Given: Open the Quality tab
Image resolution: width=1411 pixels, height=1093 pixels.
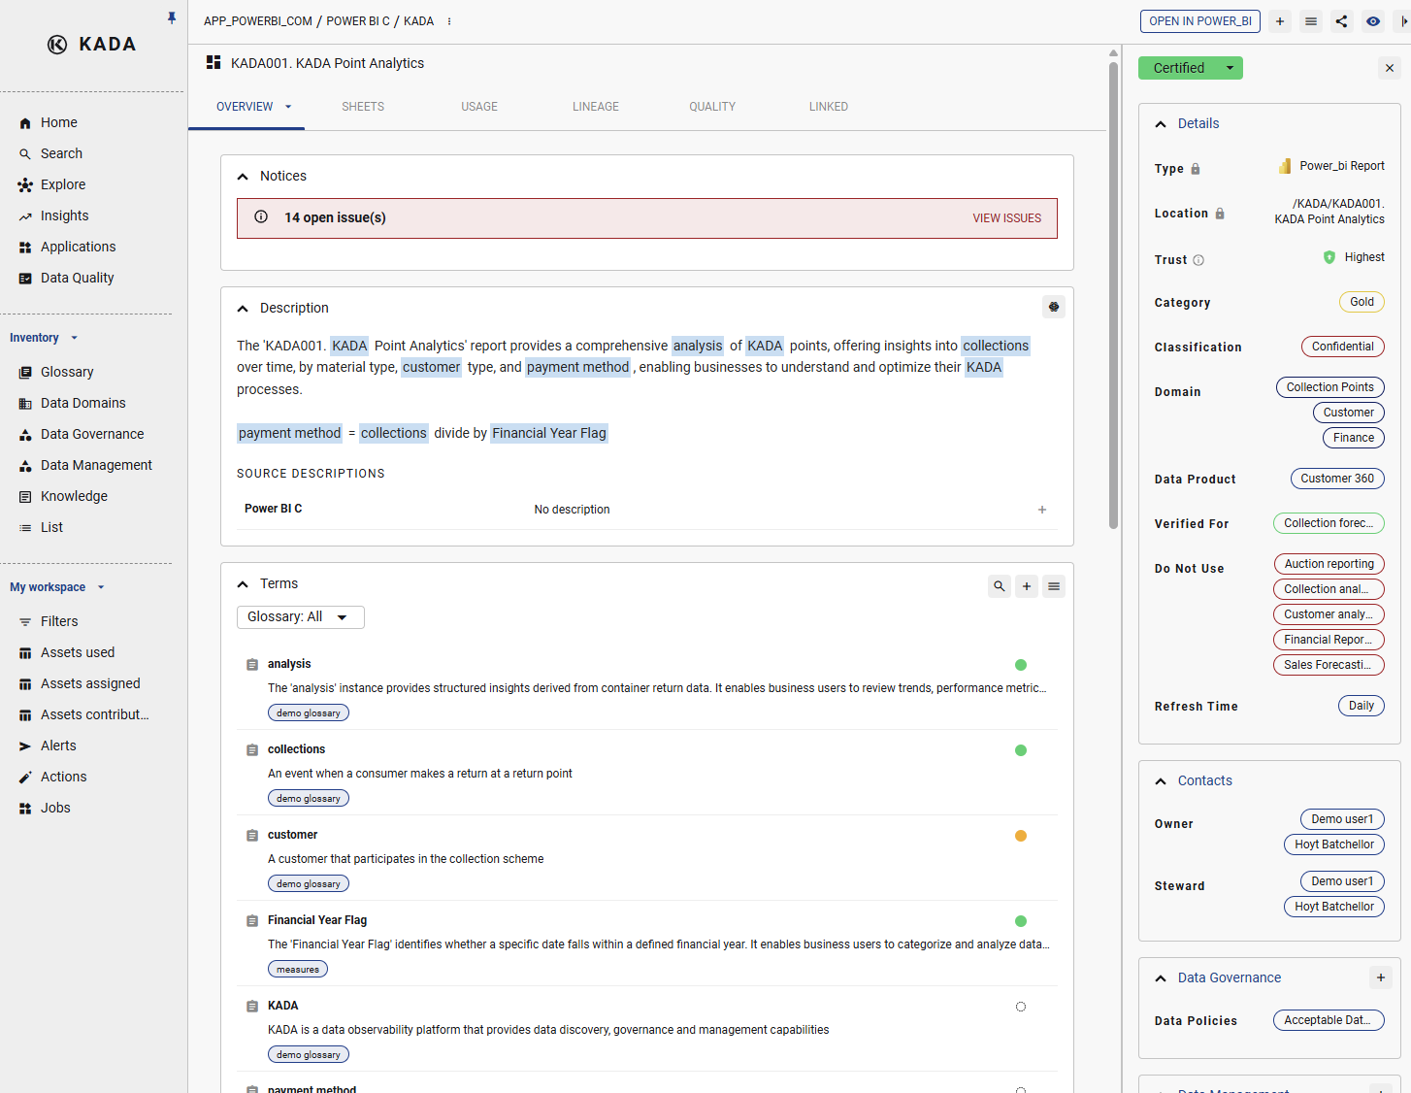Looking at the screenshot, I should pyautogui.click(x=711, y=107).
